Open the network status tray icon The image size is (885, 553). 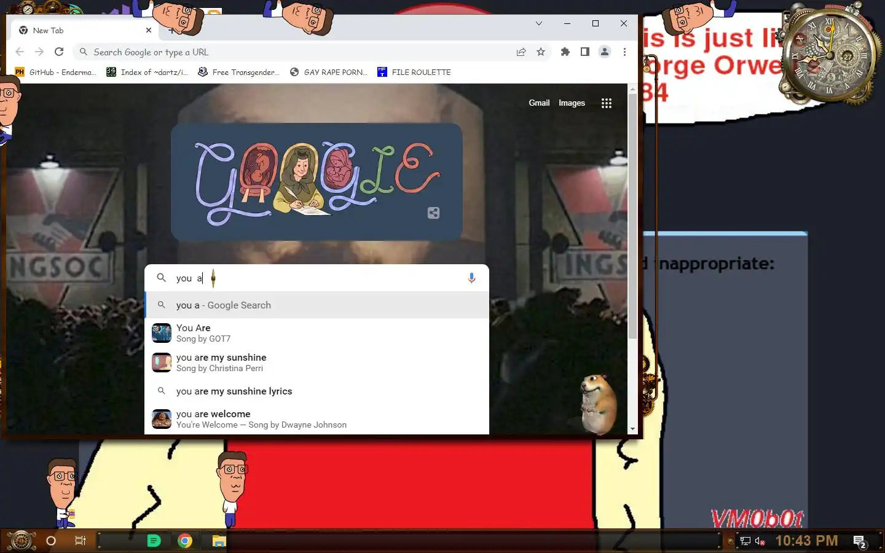point(745,541)
